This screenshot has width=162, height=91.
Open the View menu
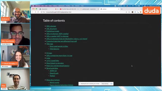coord(50,6)
